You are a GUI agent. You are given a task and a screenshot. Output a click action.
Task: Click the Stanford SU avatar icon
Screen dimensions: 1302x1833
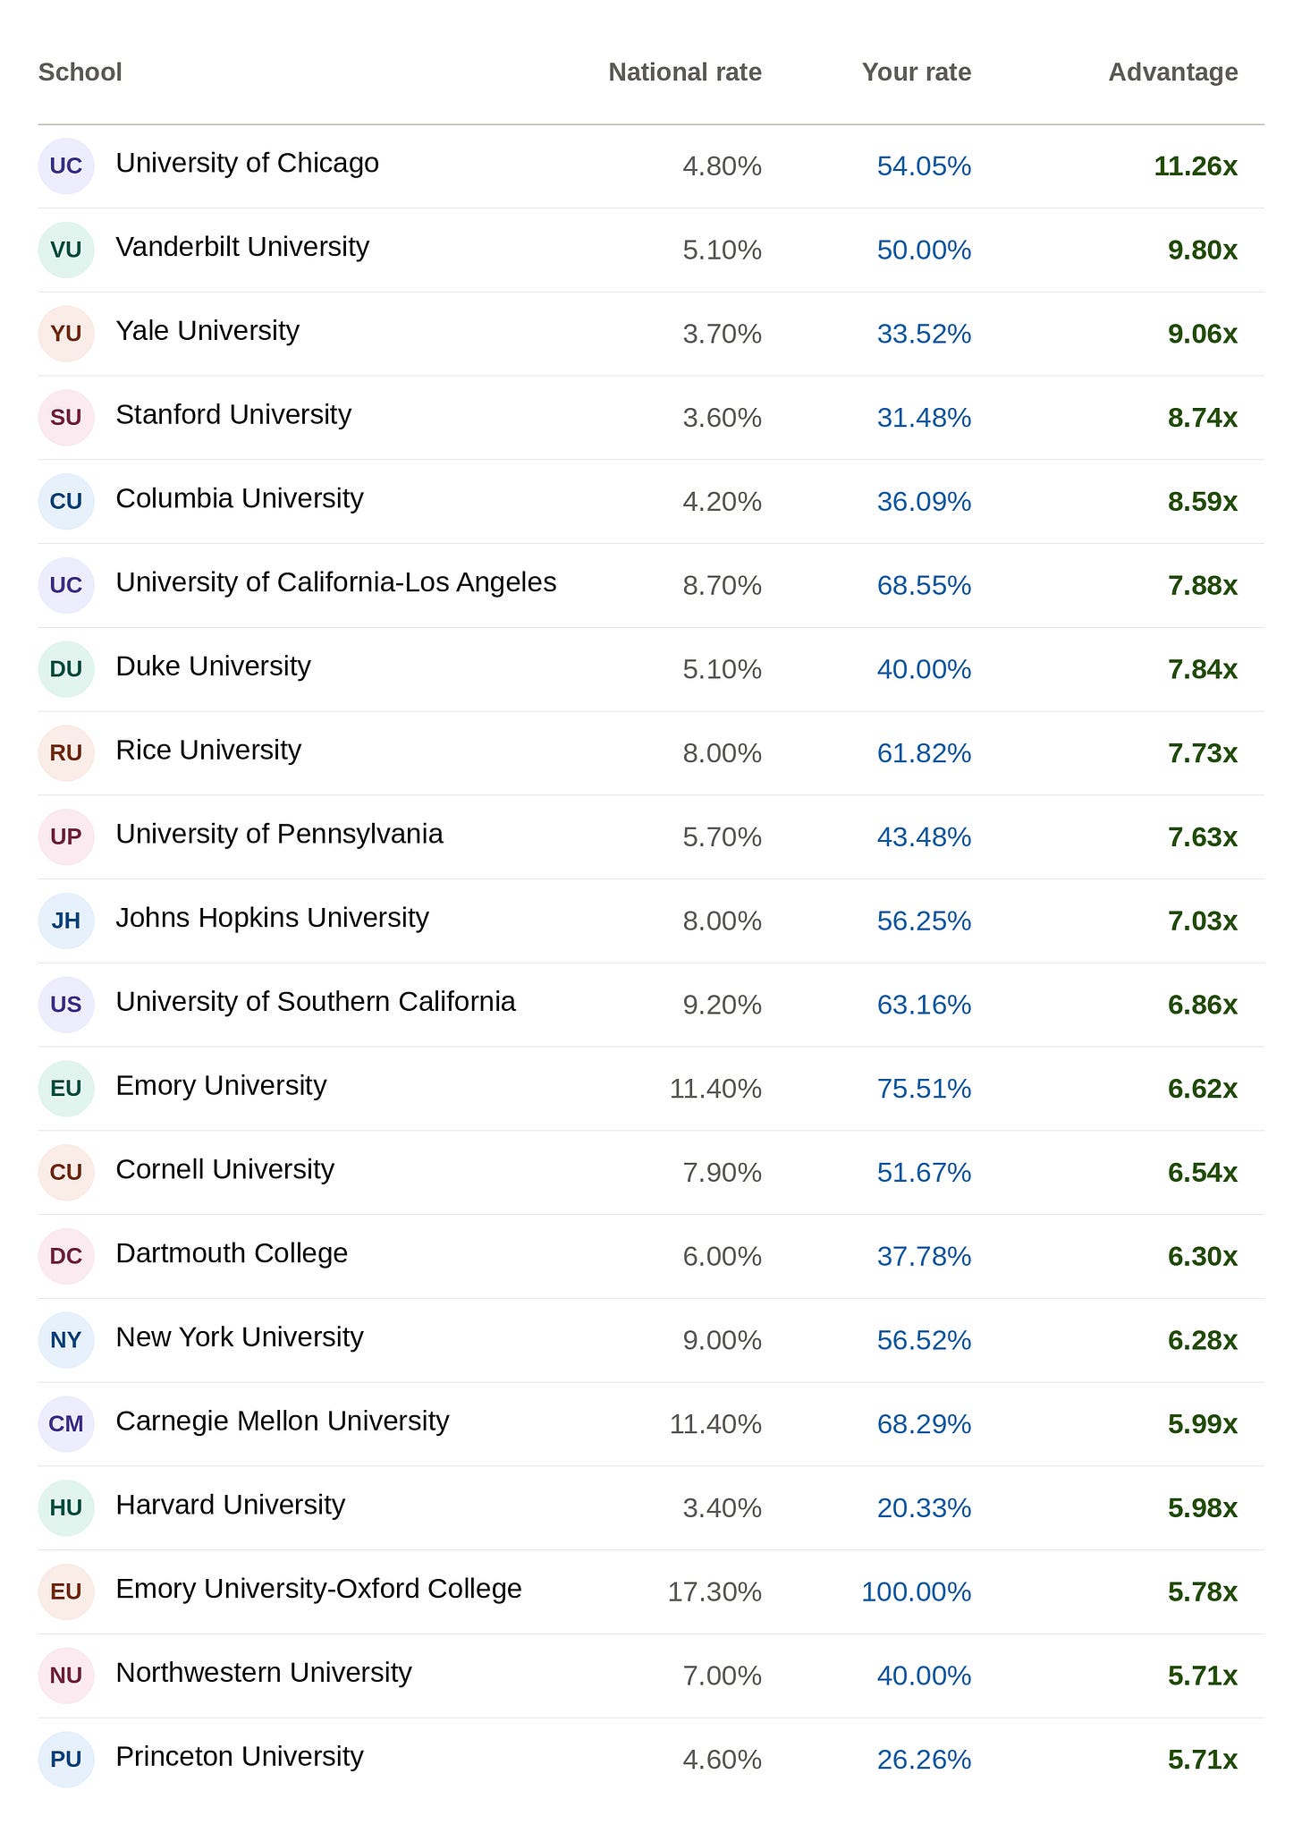[66, 417]
